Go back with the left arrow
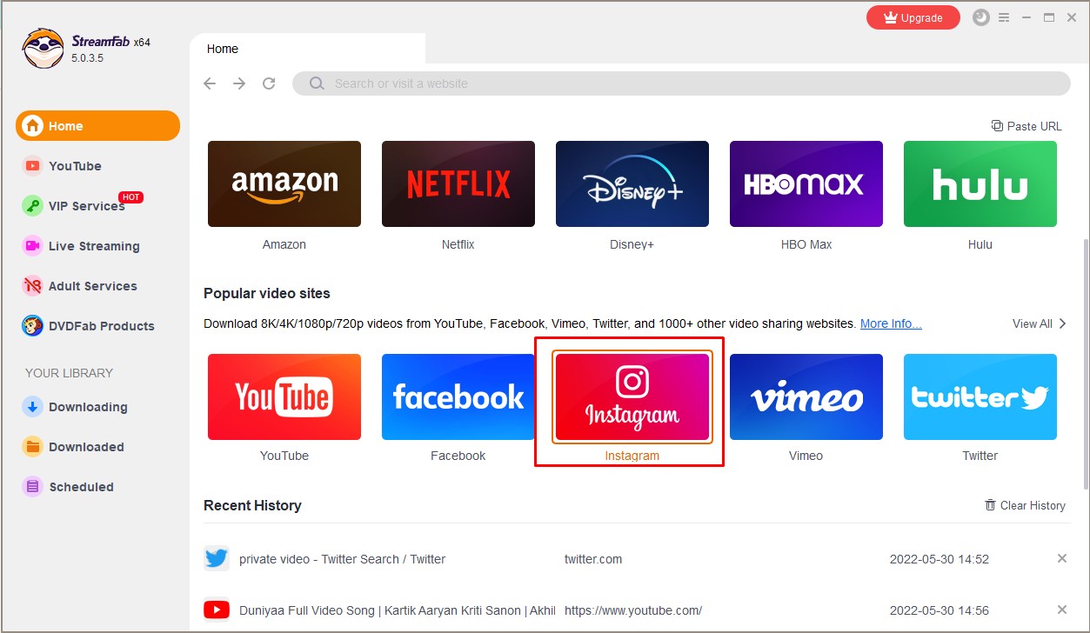 pos(210,83)
